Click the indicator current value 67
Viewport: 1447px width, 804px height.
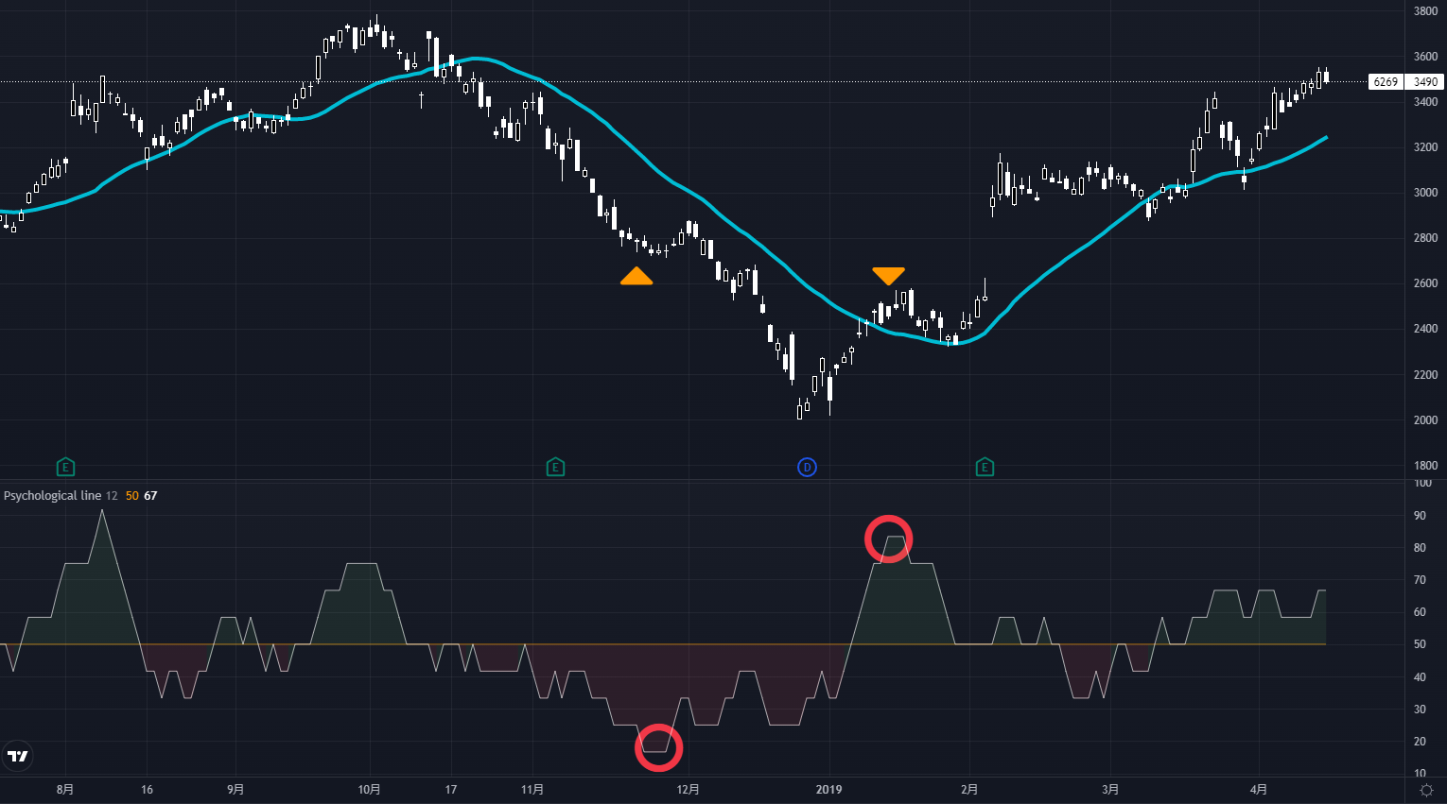pos(150,496)
